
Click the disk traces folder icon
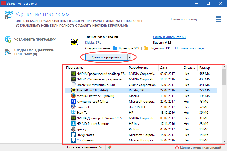click(146, 48)
